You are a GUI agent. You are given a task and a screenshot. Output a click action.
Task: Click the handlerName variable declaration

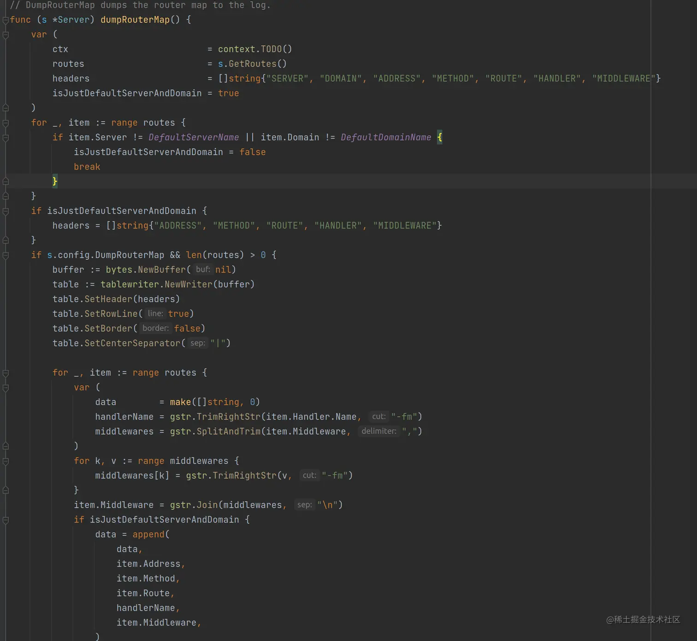point(124,417)
